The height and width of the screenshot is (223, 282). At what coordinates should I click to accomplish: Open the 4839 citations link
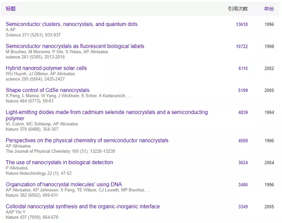pyautogui.click(x=243, y=113)
